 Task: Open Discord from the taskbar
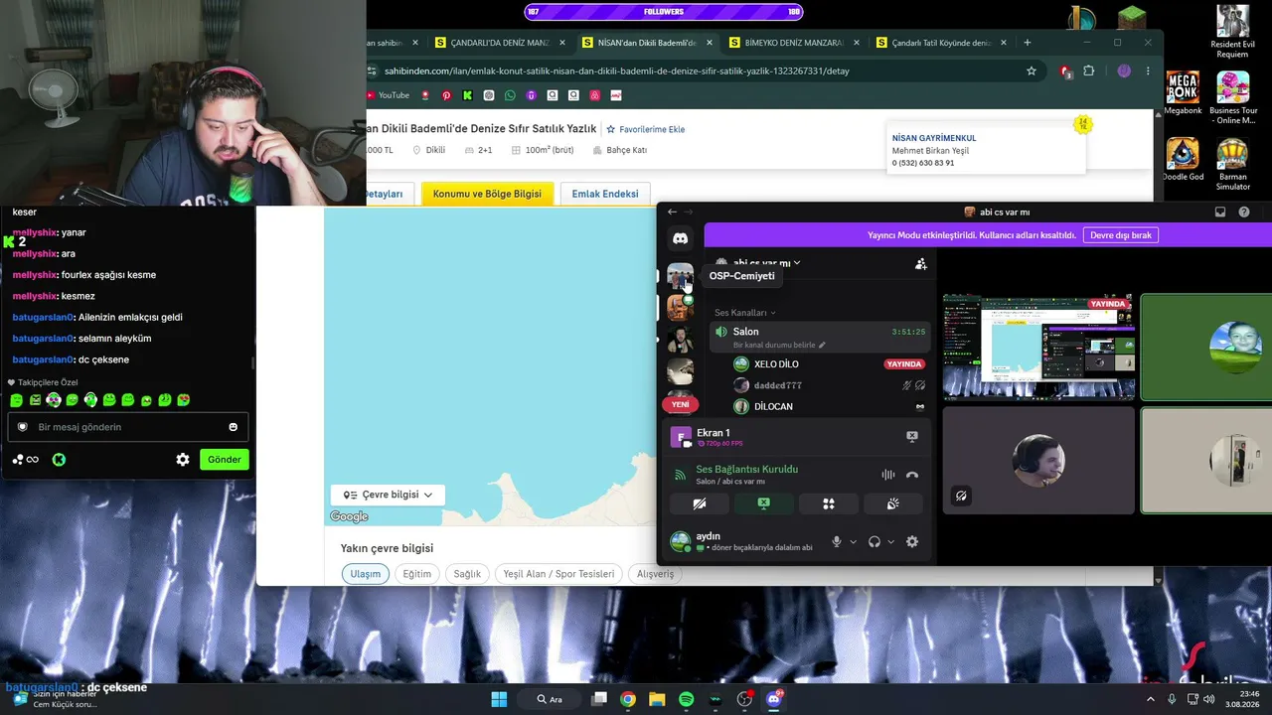pyautogui.click(x=773, y=699)
